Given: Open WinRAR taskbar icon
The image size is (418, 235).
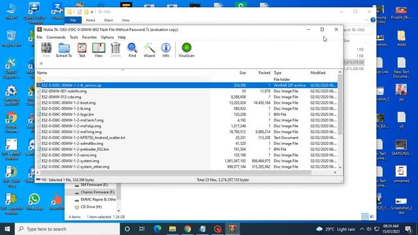Looking at the screenshot, I should [233, 229].
